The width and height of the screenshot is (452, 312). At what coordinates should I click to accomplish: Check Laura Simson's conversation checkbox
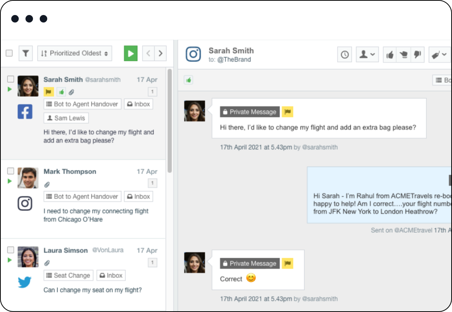tap(10, 250)
